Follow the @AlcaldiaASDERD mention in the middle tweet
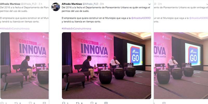Image resolution: width=208 pixels, height=104 pixels. (141, 18)
